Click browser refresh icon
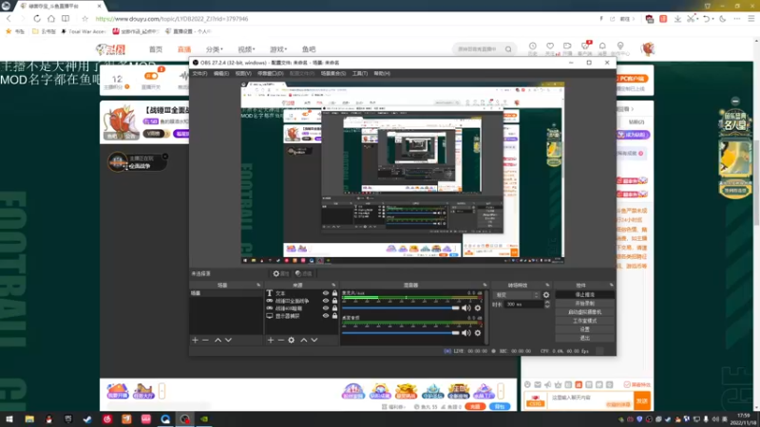The width and height of the screenshot is (760, 427). (x=37, y=18)
